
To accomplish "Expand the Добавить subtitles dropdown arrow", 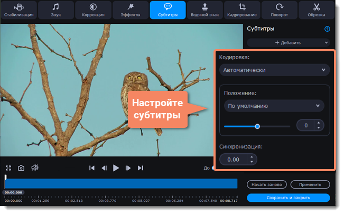I will click(326, 42).
